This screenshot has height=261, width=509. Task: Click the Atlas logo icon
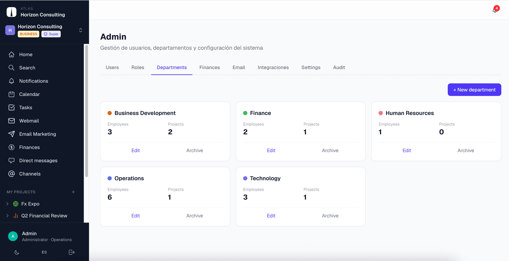(11, 12)
